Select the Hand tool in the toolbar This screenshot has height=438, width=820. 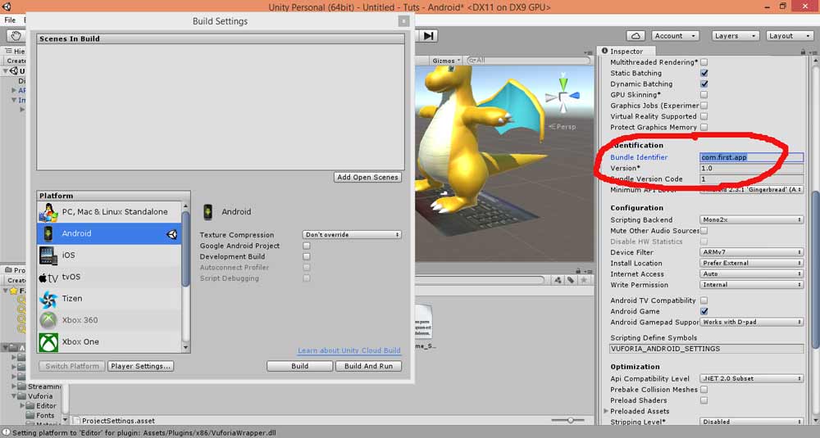pos(14,36)
